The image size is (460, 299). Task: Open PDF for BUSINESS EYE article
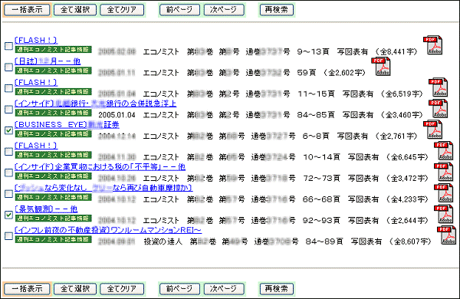click(432, 130)
